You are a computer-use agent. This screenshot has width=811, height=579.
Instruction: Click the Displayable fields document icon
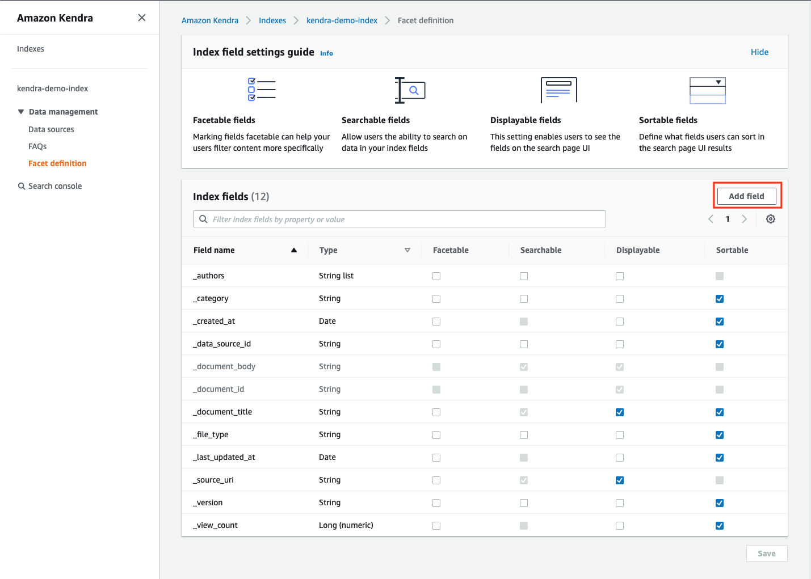coord(559,90)
